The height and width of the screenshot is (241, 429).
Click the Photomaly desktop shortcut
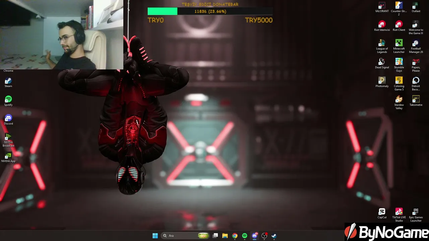382,82
